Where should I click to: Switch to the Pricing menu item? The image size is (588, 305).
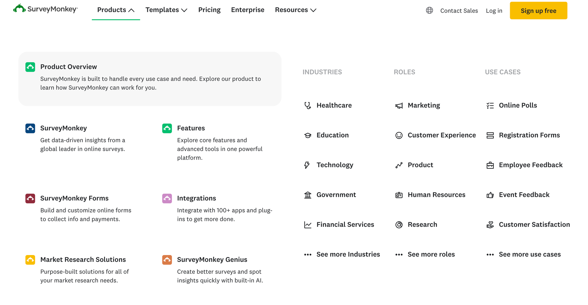point(209,10)
